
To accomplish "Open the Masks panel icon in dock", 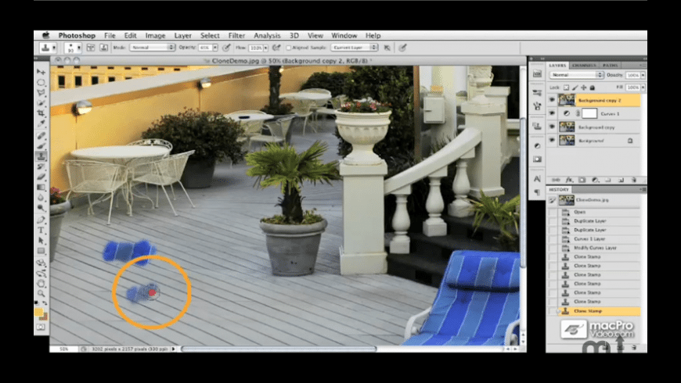I will coord(537,159).
